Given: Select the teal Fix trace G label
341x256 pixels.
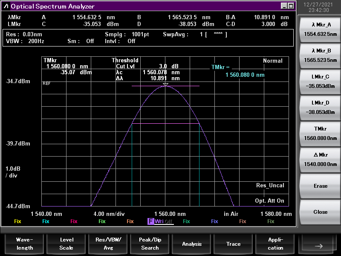Looking at the screenshot, I should [186, 221].
